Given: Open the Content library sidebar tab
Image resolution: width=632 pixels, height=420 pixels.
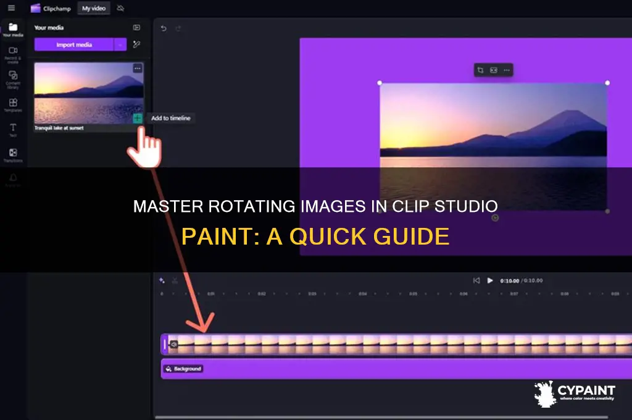Looking at the screenshot, I should coord(13,80).
